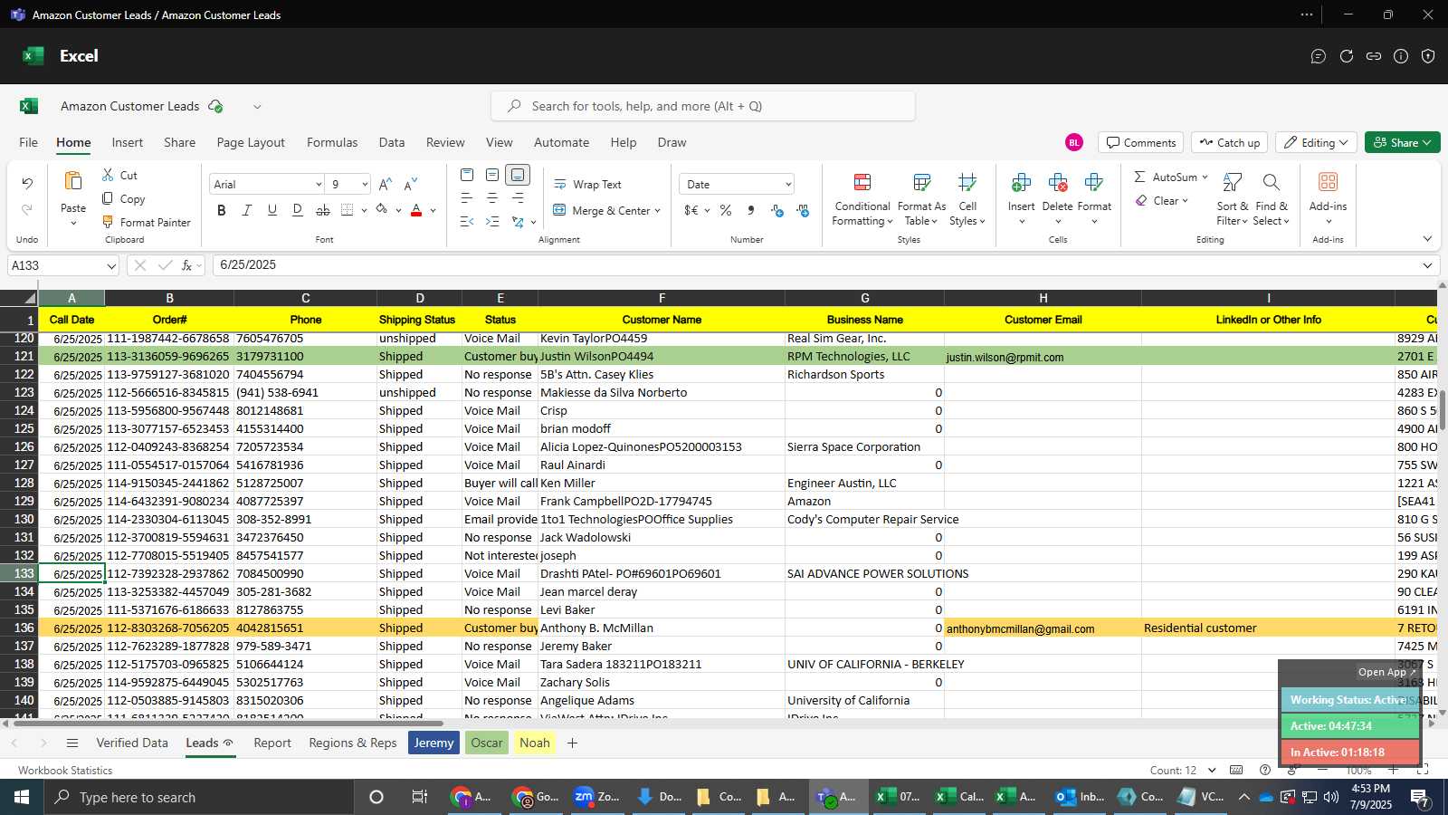Open the Page Layout ribbon tab

tap(251, 142)
